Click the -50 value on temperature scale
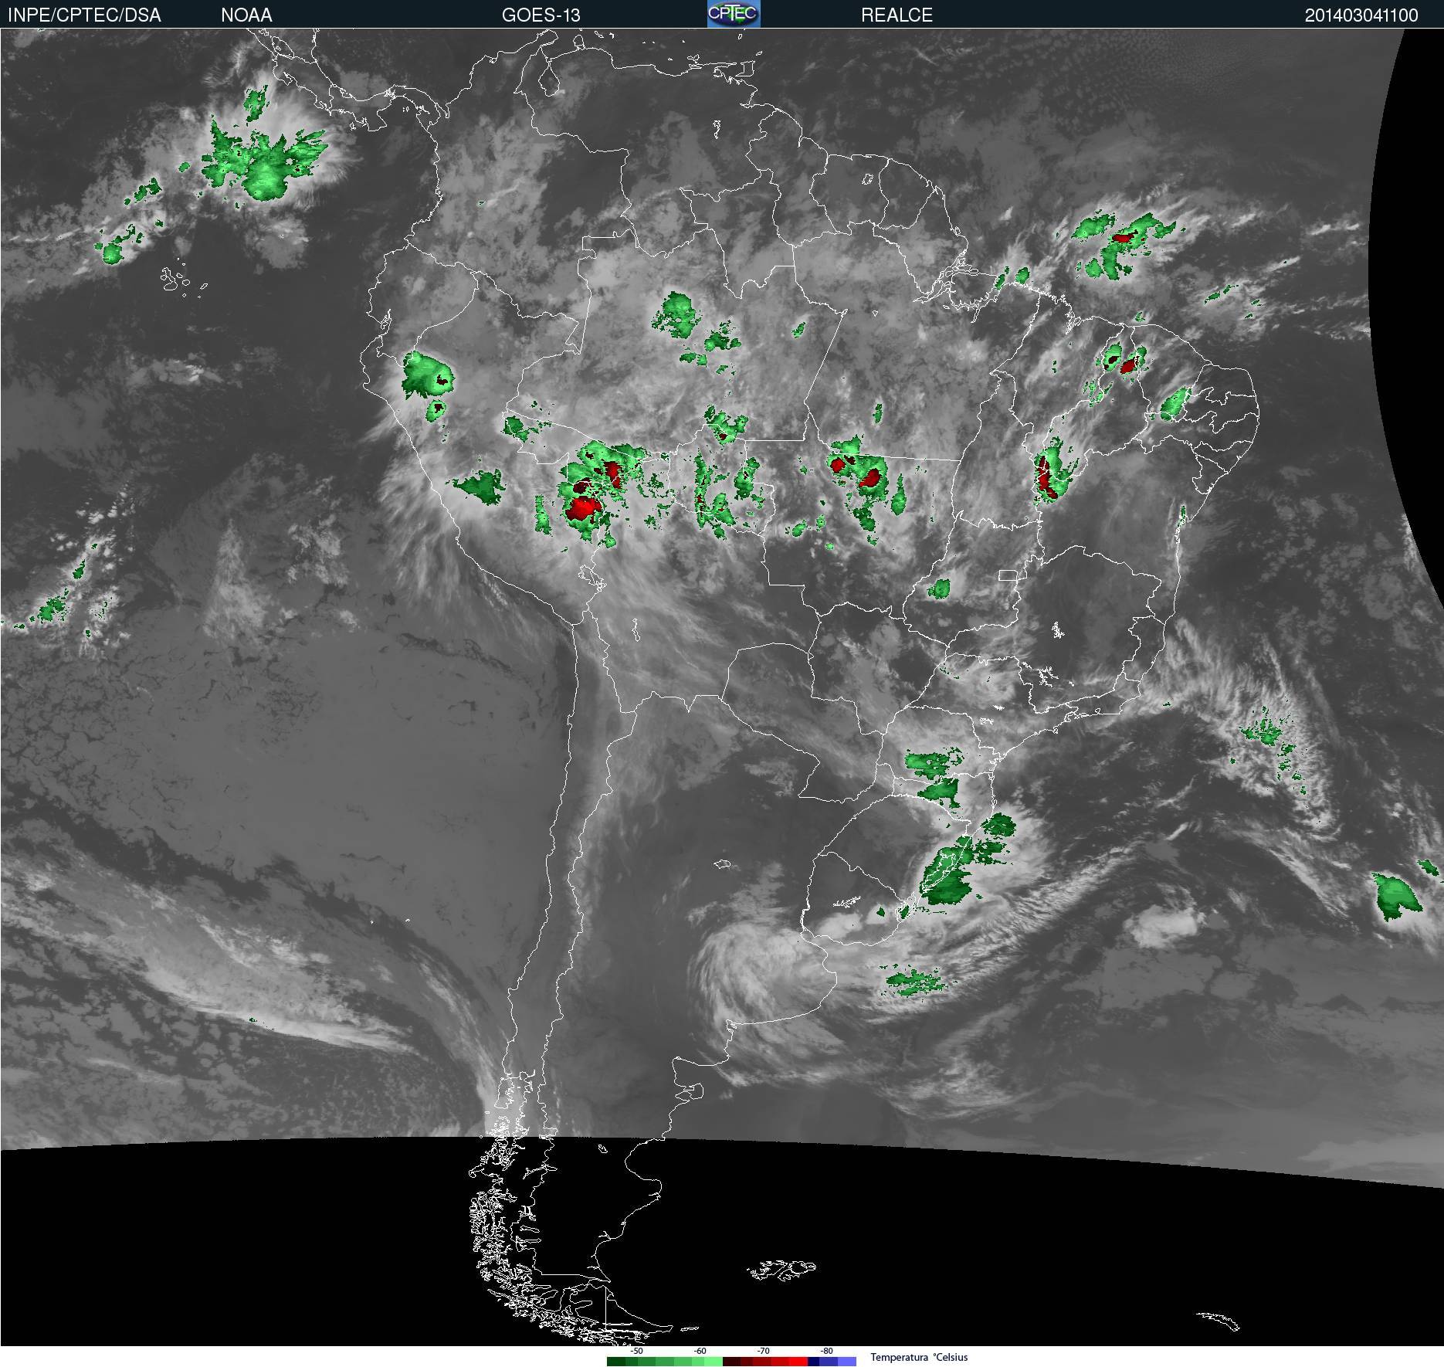1444x1367 pixels. 636,1351
